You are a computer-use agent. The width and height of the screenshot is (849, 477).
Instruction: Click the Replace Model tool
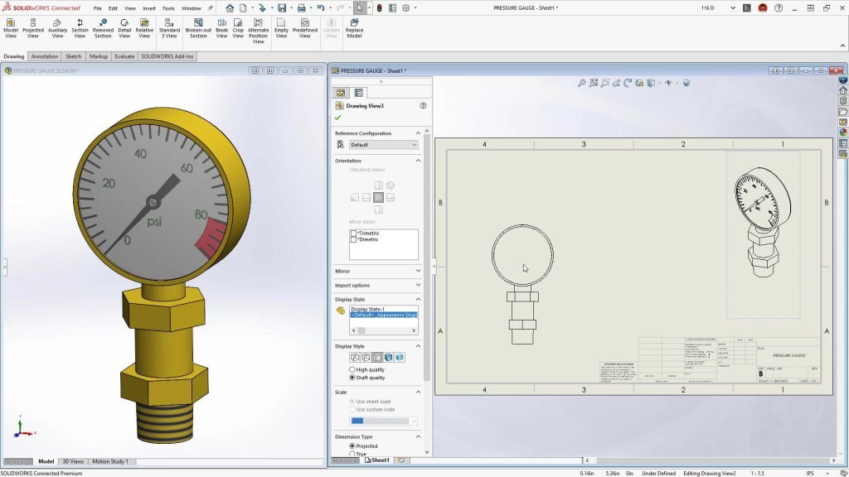click(x=354, y=28)
